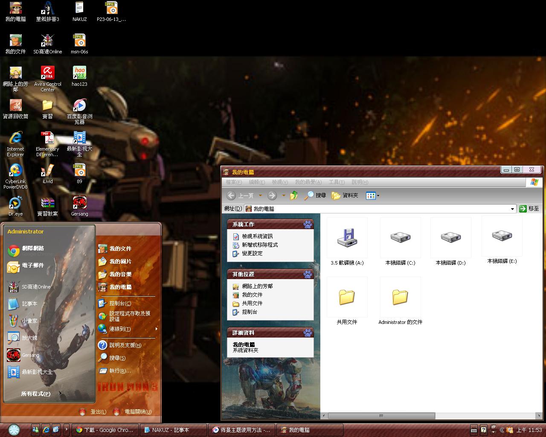Collapse the 系統工作 panel section
This screenshot has width=546, height=437.
(x=308, y=224)
